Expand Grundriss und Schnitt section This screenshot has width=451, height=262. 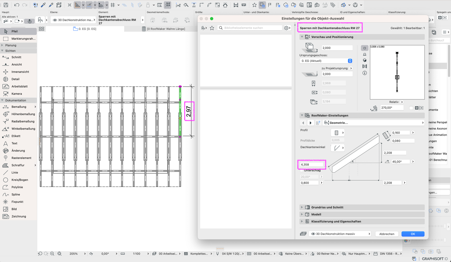tap(302, 207)
